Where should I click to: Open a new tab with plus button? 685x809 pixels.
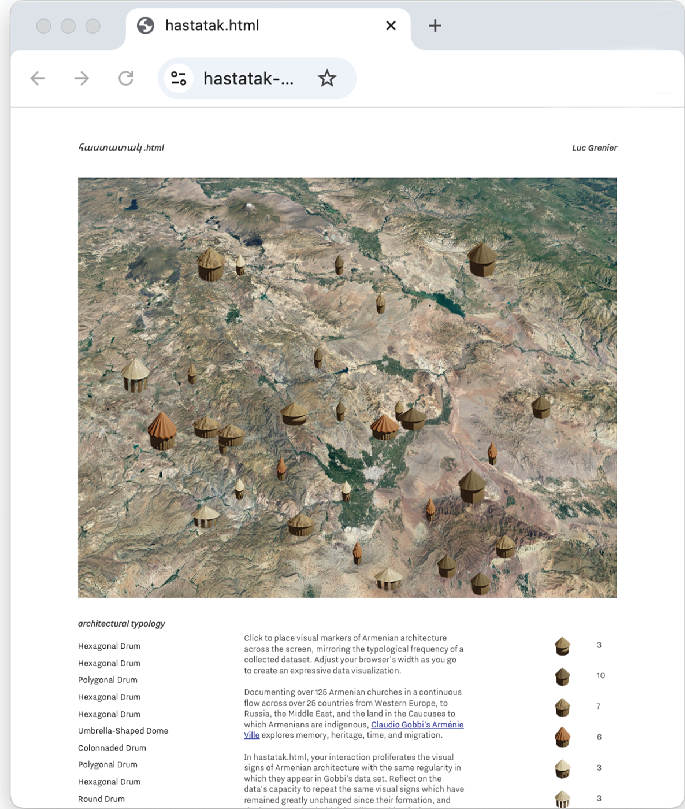click(435, 26)
